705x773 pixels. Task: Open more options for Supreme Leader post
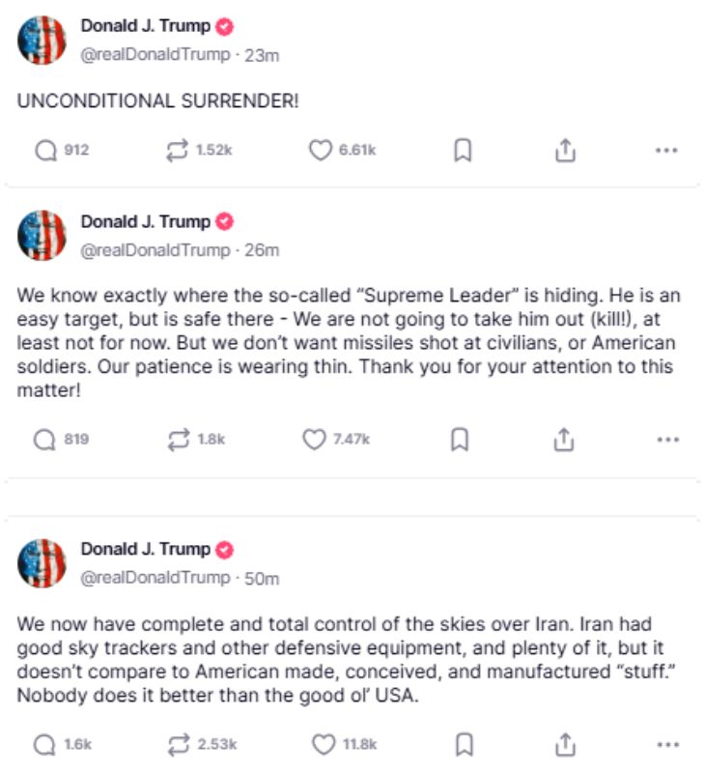[x=666, y=440]
